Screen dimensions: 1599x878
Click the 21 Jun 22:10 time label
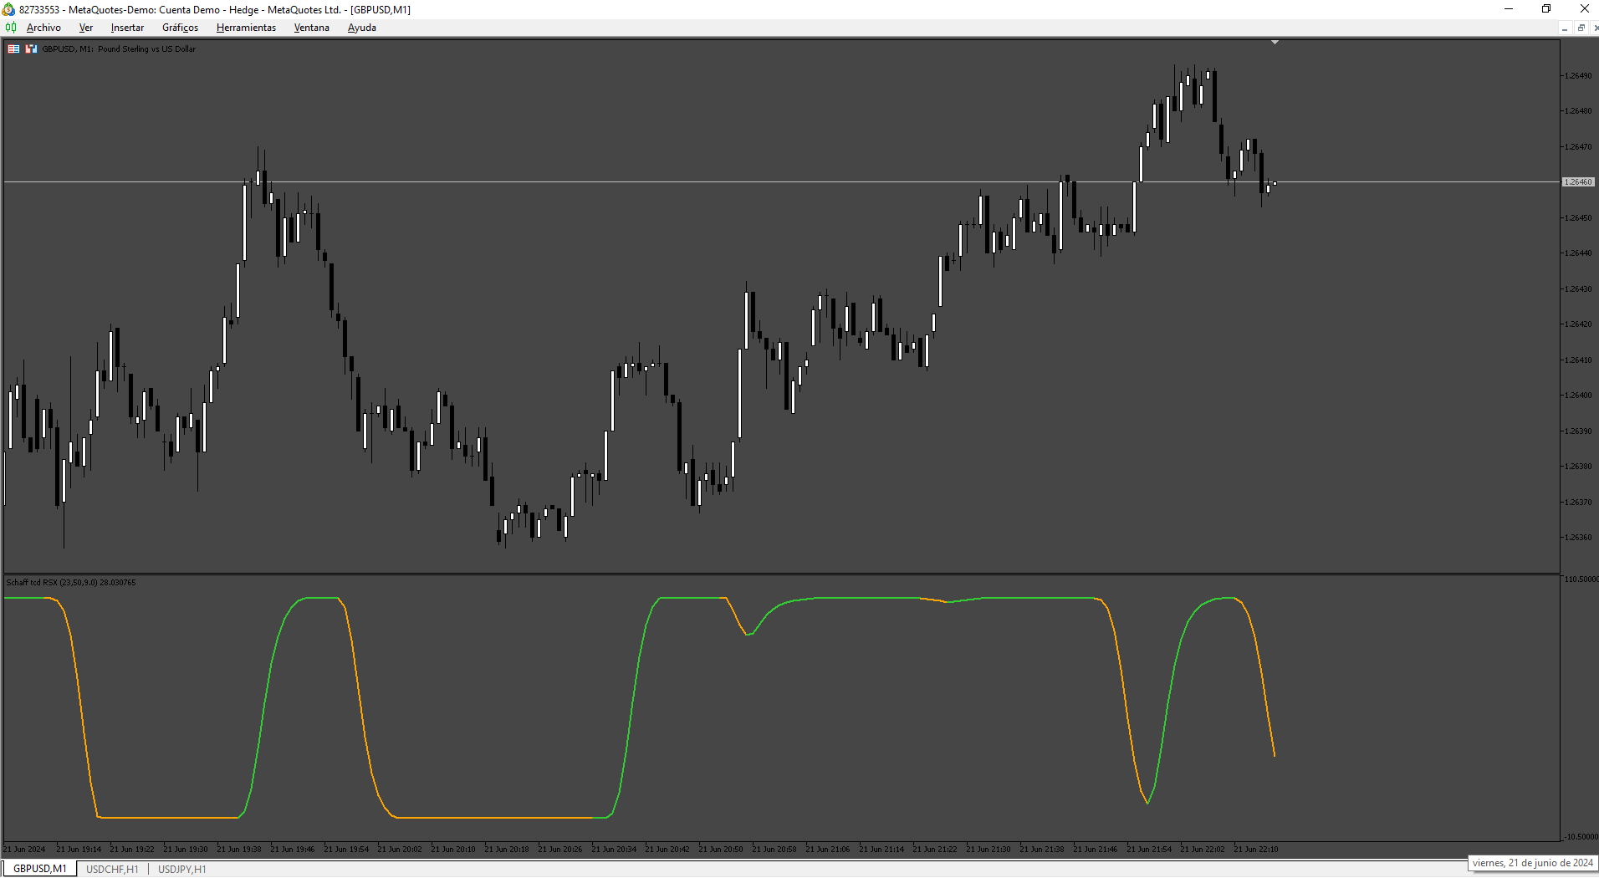coord(1256,850)
